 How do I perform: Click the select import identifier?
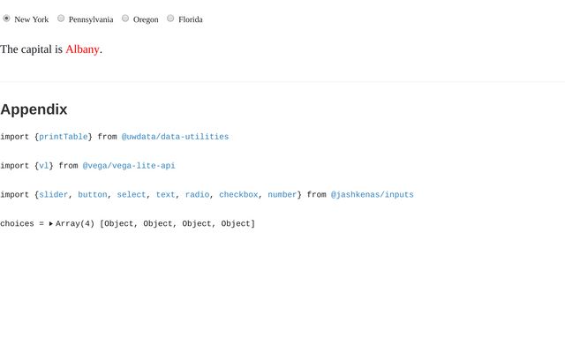coord(132,195)
